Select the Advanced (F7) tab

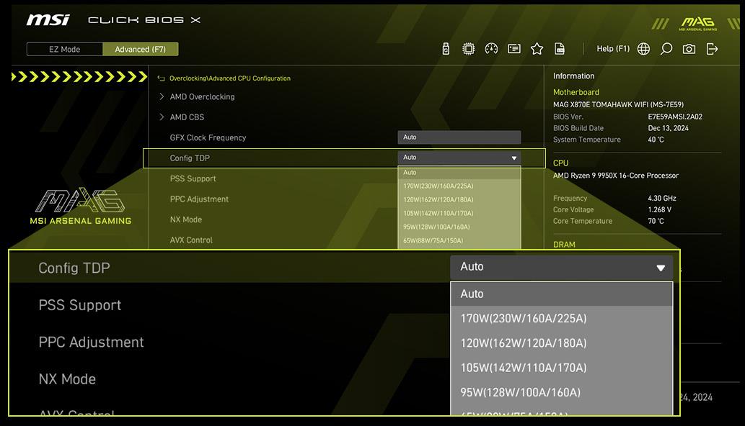point(141,49)
